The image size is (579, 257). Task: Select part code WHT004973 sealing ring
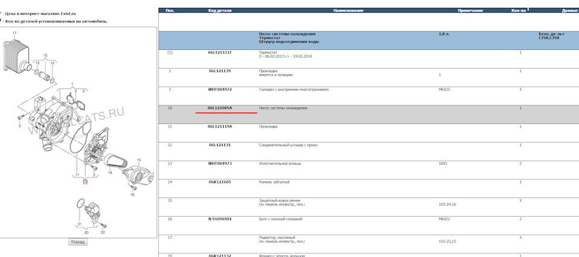click(220, 163)
